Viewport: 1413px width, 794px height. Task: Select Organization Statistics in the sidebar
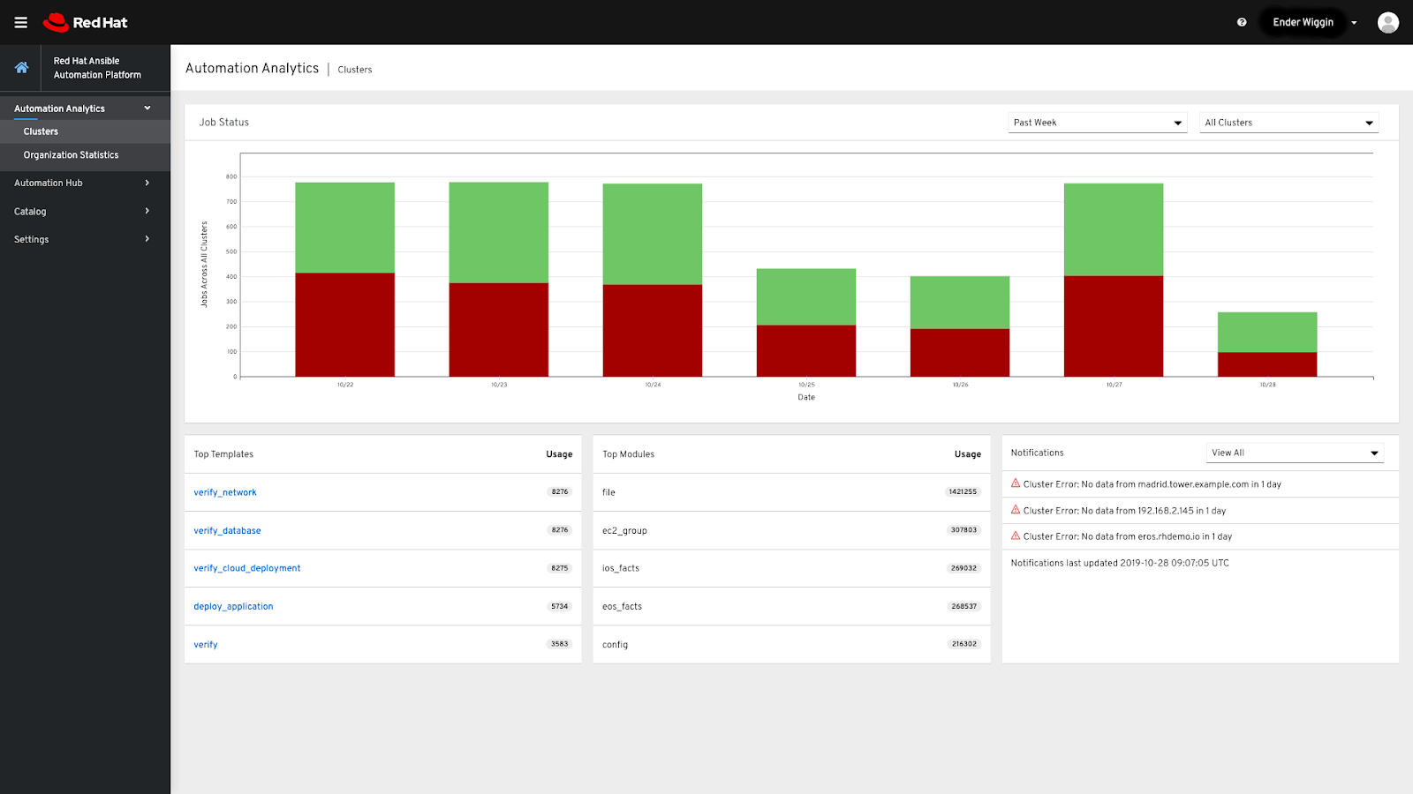[x=71, y=155]
